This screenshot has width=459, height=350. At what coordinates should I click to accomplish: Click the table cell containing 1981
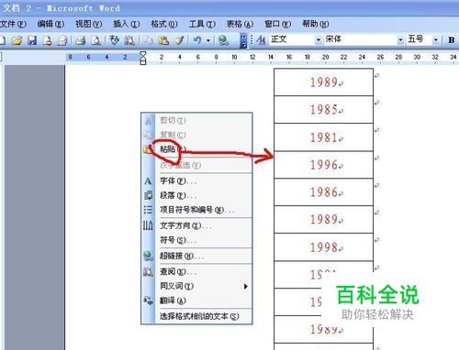click(x=323, y=137)
